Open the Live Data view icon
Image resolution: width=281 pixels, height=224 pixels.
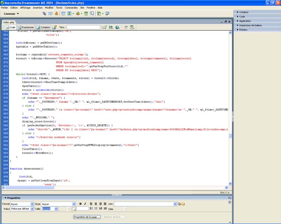click(x=54, y=27)
